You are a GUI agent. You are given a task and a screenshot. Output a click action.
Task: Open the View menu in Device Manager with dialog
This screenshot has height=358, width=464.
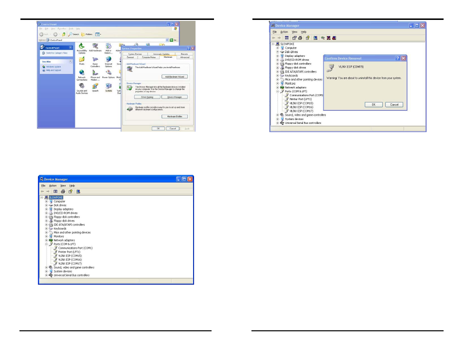click(x=294, y=32)
